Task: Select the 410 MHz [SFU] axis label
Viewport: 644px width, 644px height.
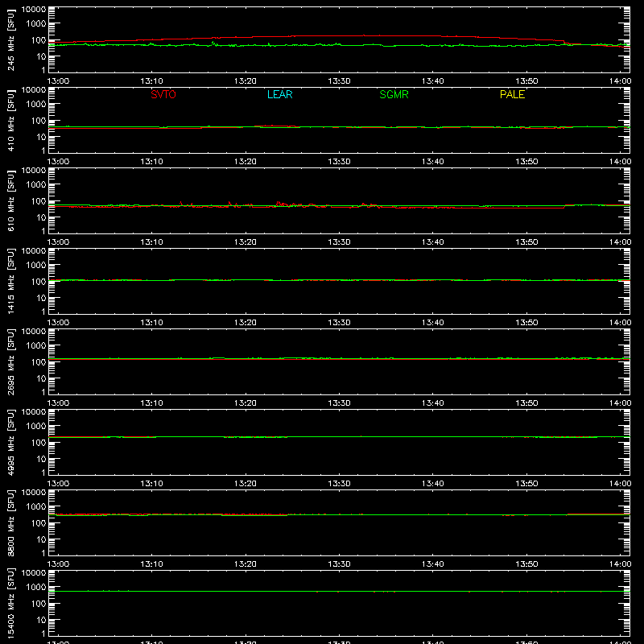Action: point(10,120)
